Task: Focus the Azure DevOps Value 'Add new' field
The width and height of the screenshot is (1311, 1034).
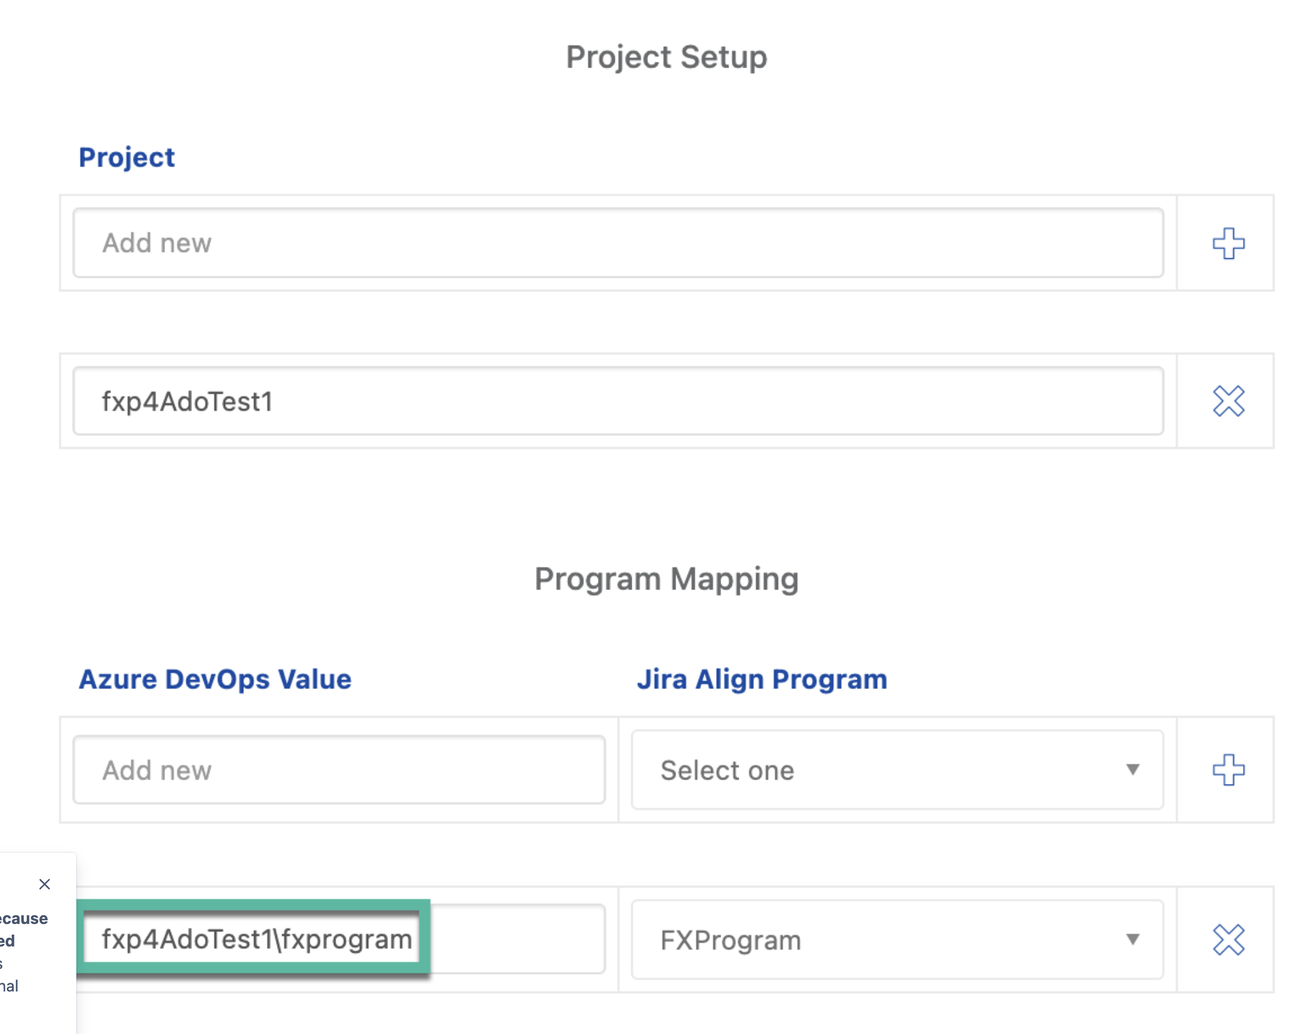Action: click(x=338, y=770)
